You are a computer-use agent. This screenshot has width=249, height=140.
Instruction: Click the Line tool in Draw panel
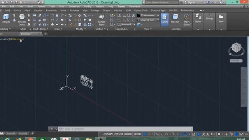[x=57, y=20]
